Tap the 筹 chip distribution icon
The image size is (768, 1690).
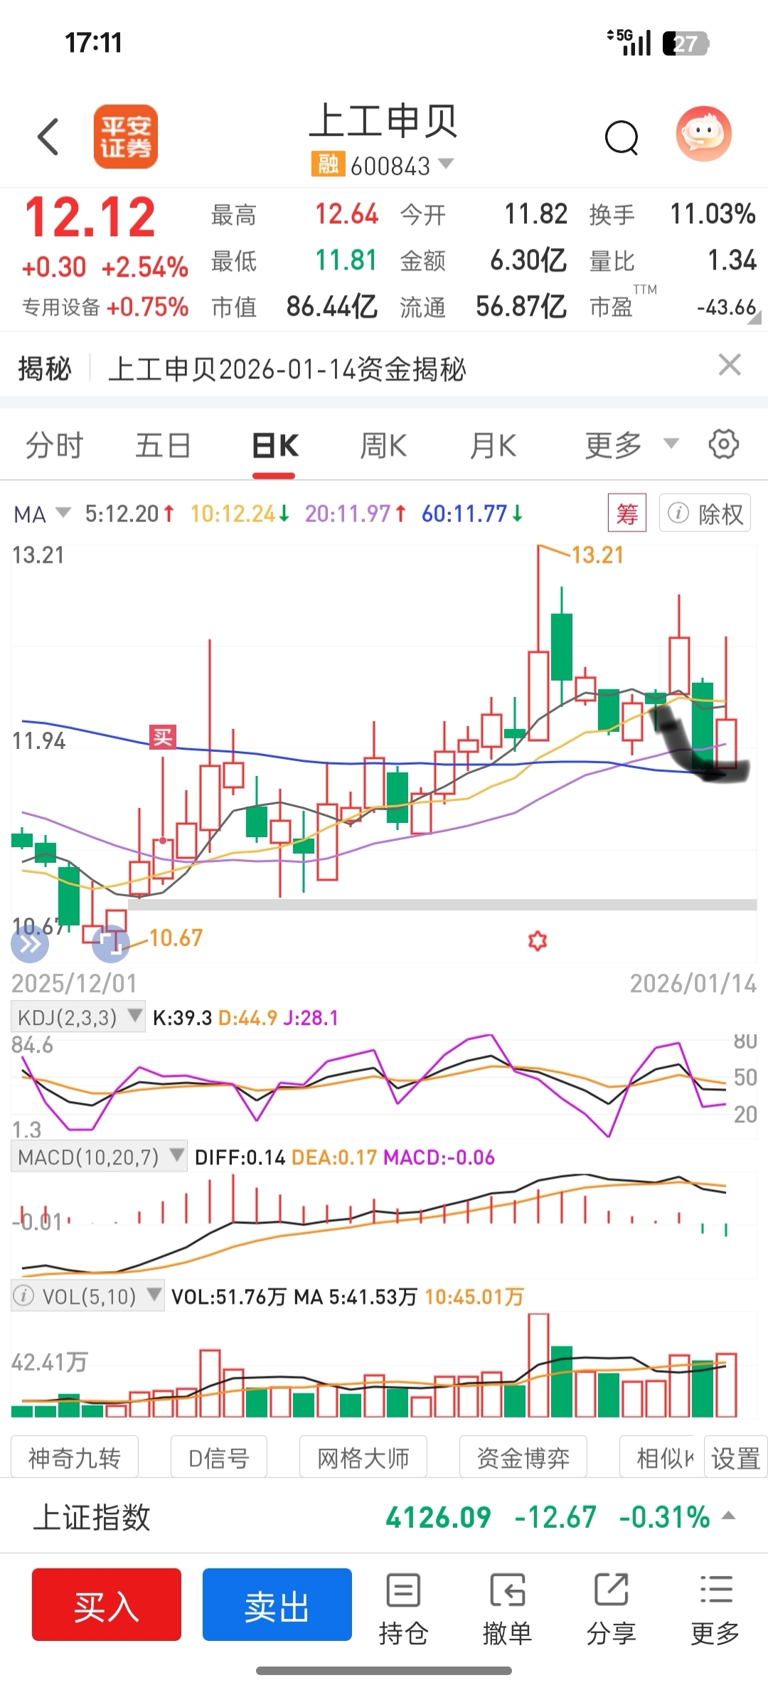point(626,513)
